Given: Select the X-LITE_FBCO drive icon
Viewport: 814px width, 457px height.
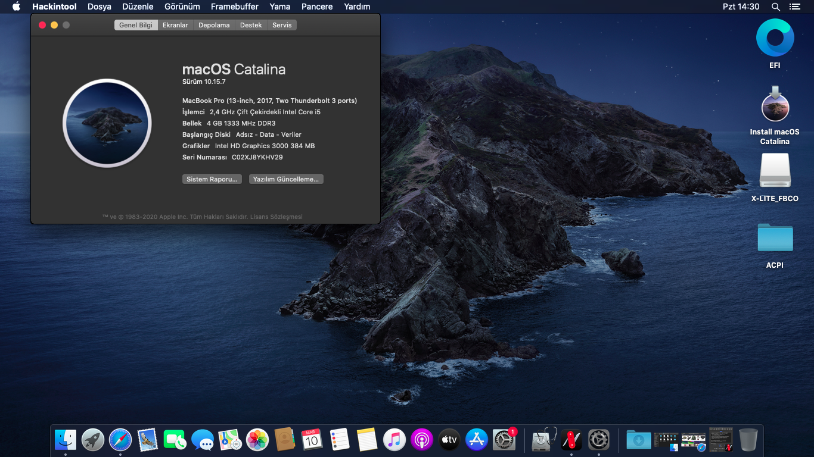Looking at the screenshot, I should tap(775, 171).
